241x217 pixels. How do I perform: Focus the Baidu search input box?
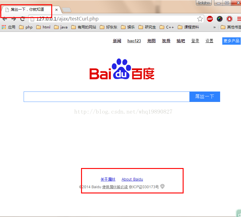107,97
